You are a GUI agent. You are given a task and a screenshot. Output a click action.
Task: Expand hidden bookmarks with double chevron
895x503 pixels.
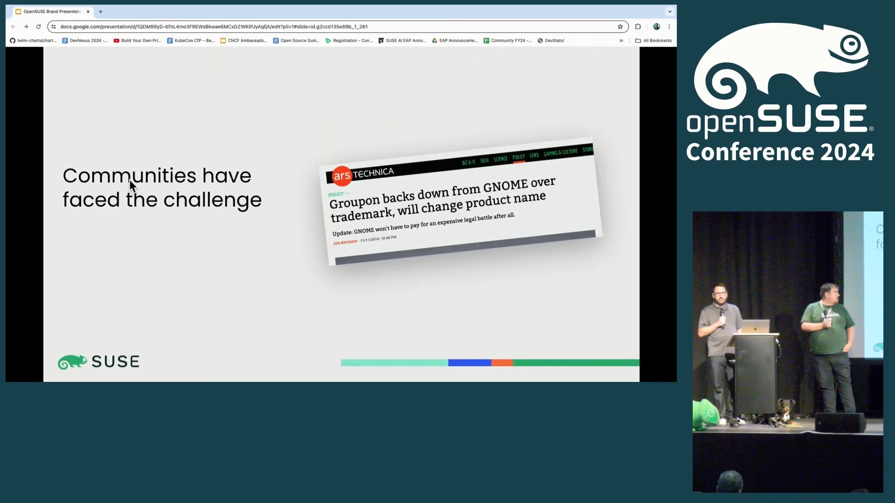tap(621, 41)
